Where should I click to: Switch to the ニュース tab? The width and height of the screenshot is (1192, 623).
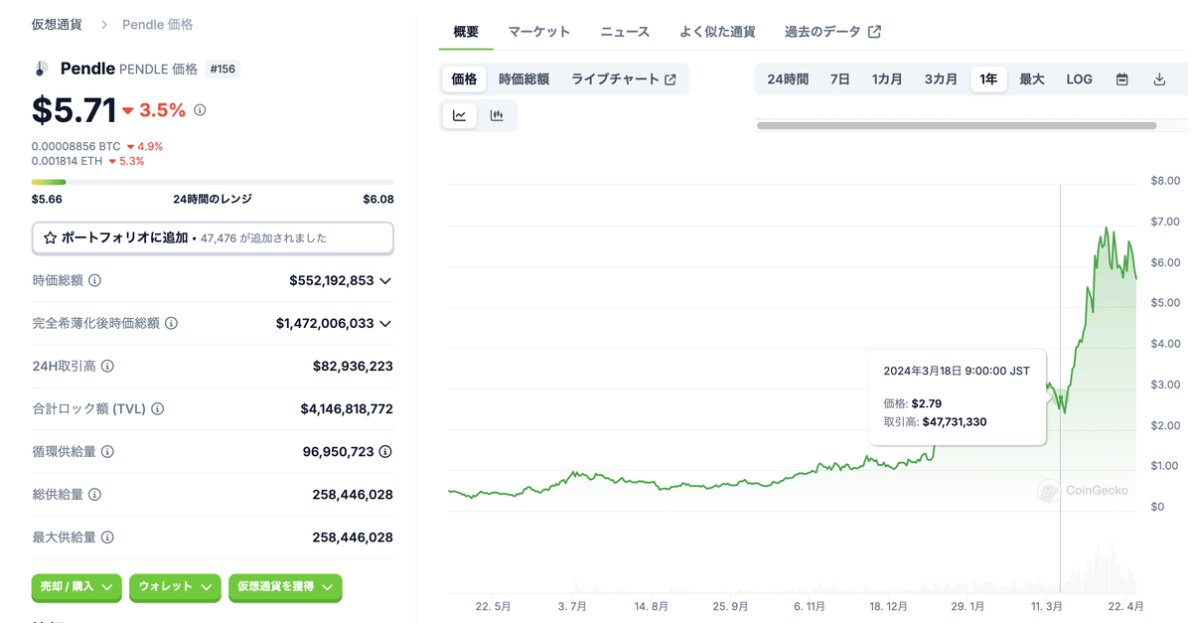625,32
